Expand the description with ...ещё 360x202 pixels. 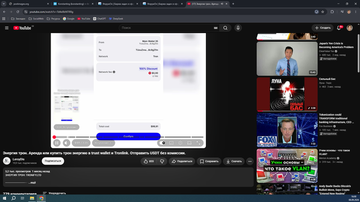pos(32,182)
